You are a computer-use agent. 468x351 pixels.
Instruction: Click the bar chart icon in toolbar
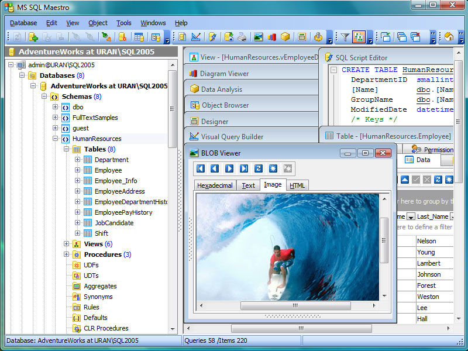coord(271,37)
